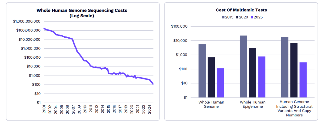Select the 2015 Whole Human Genome bar
This screenshot has height=123, width=322.
tap(202, 71)
